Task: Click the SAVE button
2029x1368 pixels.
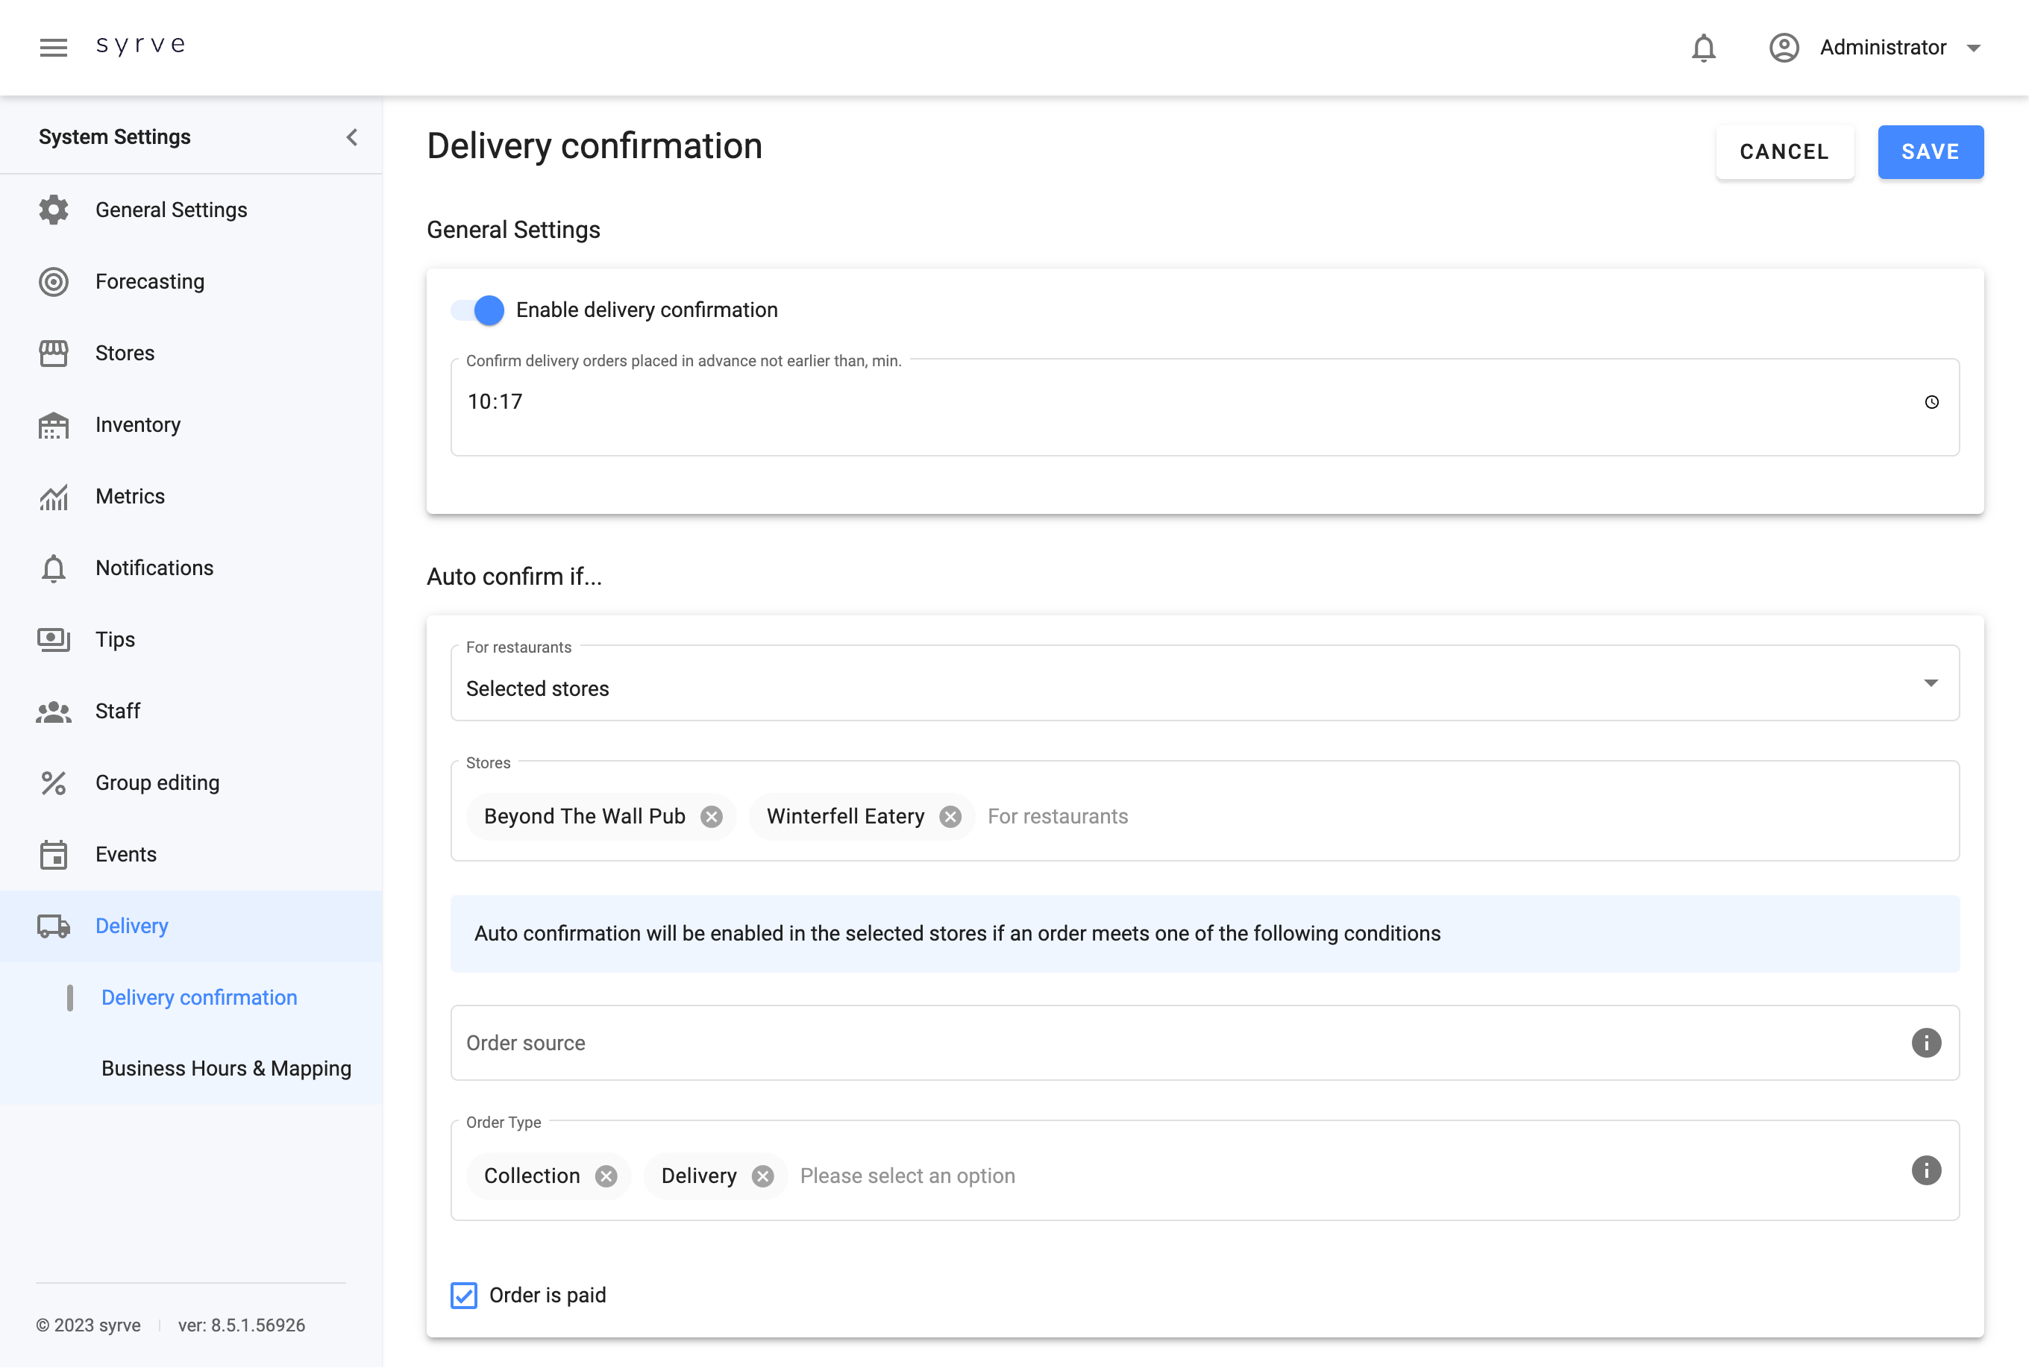Action: (1930, 152)
